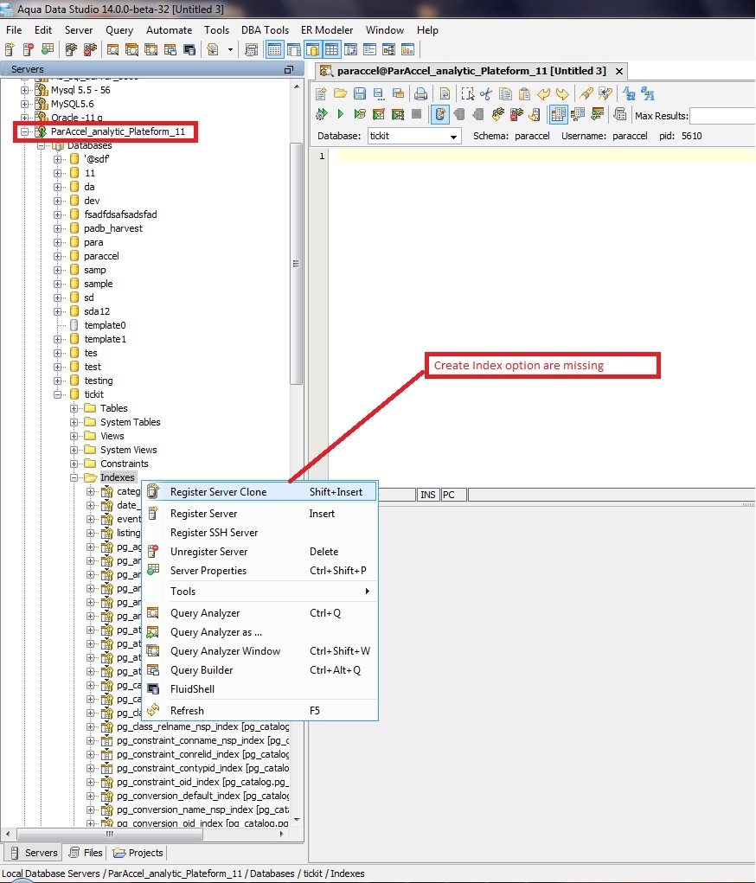Toggle the highlighted database cylinder button in main toolbar
The image size is (756, 883).
tap(312, 49)
